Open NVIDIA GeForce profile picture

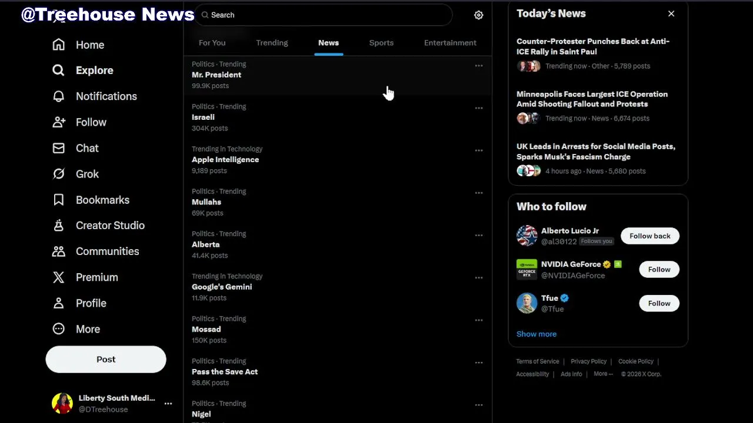(527, 270)
